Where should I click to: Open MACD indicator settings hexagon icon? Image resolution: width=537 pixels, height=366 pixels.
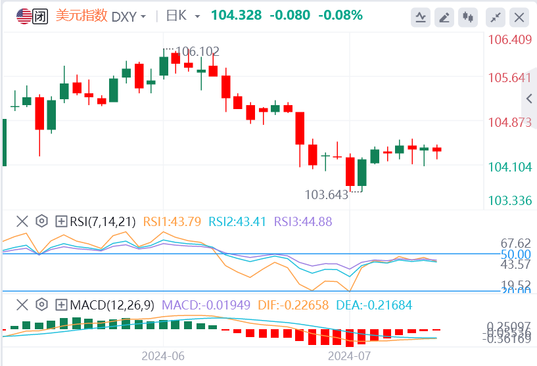pyautogui.click(x=41, y=304)
